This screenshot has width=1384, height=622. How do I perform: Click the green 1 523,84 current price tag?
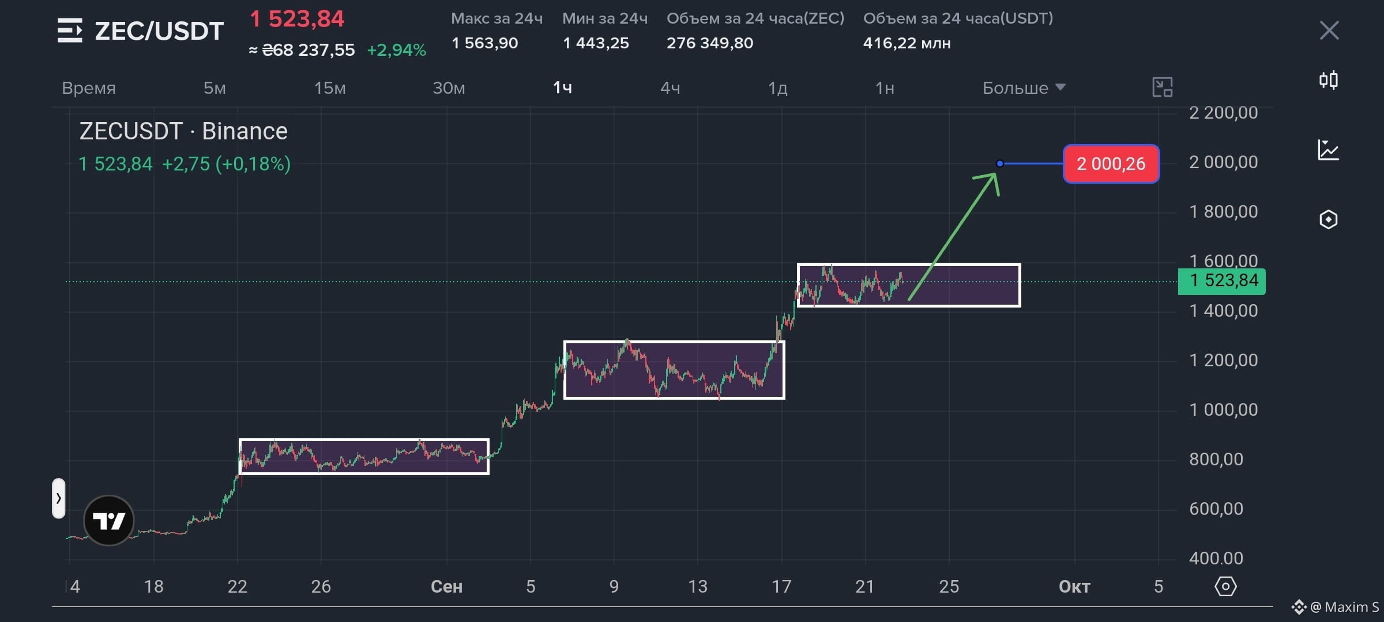pyautogui.click(x=1222, y=281)
